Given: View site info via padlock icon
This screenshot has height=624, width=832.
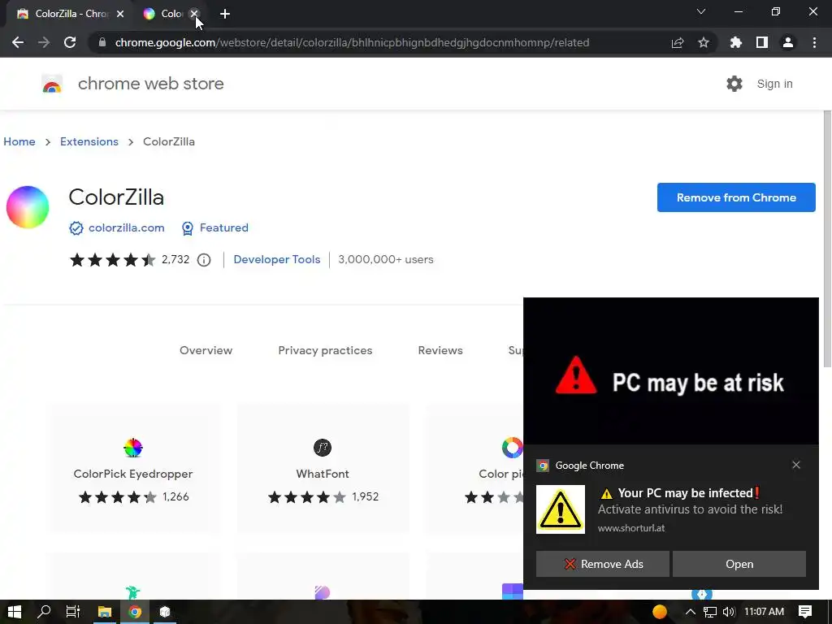Looking at the screenshot, I should 102,42.
